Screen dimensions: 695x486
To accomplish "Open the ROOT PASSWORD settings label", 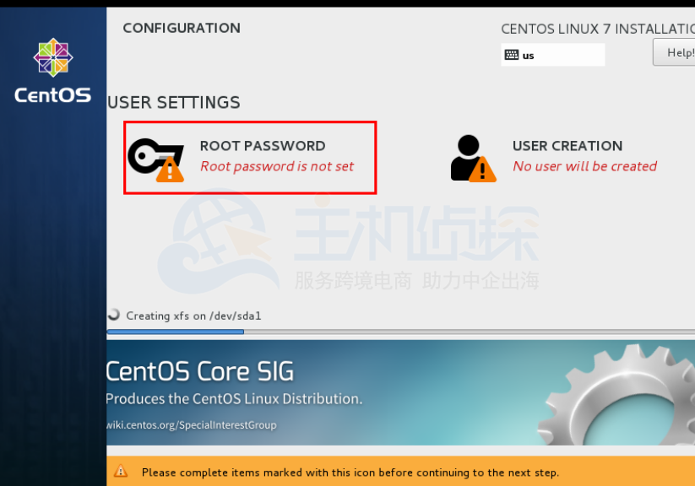I will [263, 146].
